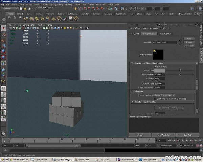The width and height of the screenshot is (203, 162).
Task: Show previous shelf tabs with left arrow
Action: point(195,14)
